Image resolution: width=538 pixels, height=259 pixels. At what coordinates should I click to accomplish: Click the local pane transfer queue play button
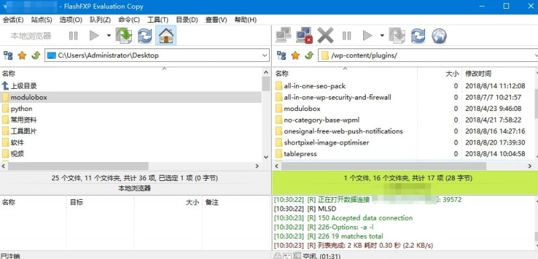94,36
